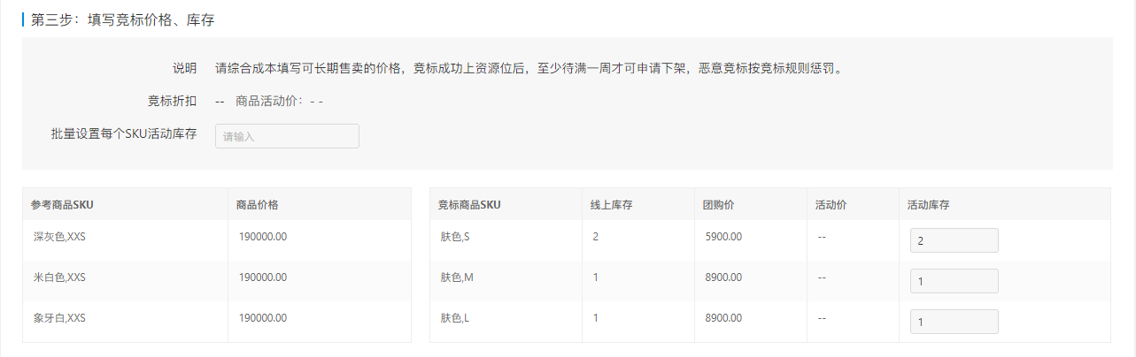Select the activity stock field for 肤色,S
This screenshot has width=1136, height=357.
click(954, 240)
